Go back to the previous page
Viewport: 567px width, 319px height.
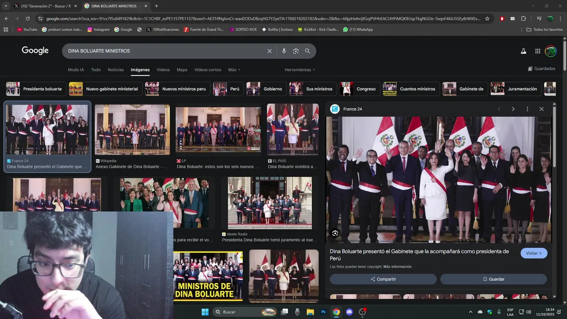point(6,19)
